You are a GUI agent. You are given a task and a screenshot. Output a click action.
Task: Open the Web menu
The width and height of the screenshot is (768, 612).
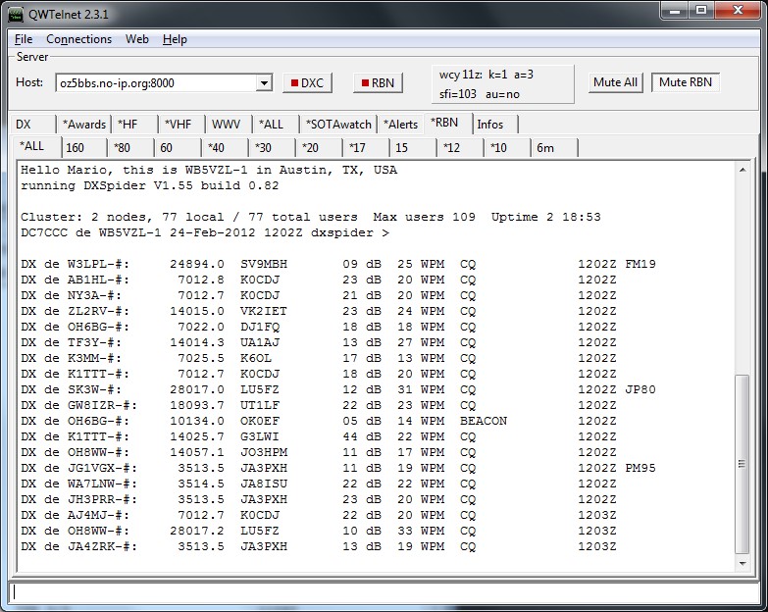137,39
